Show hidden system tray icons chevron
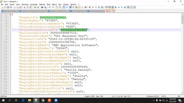Screen dimensions: 184x103 coord(154,100)
